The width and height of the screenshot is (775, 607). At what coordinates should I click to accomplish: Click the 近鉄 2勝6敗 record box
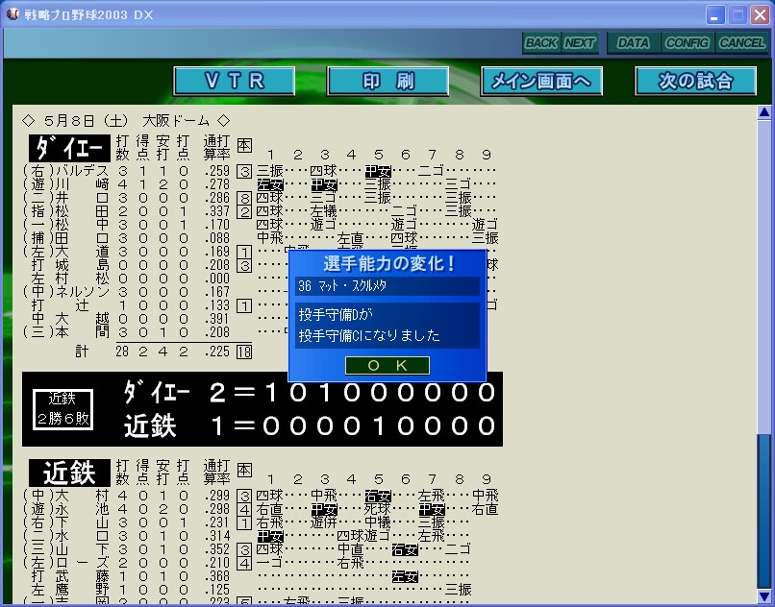tap(62, 410)
